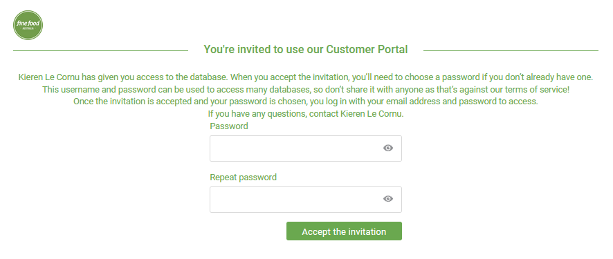Click the Repeat password field label

pyautogui.click(x=243, y=178)
